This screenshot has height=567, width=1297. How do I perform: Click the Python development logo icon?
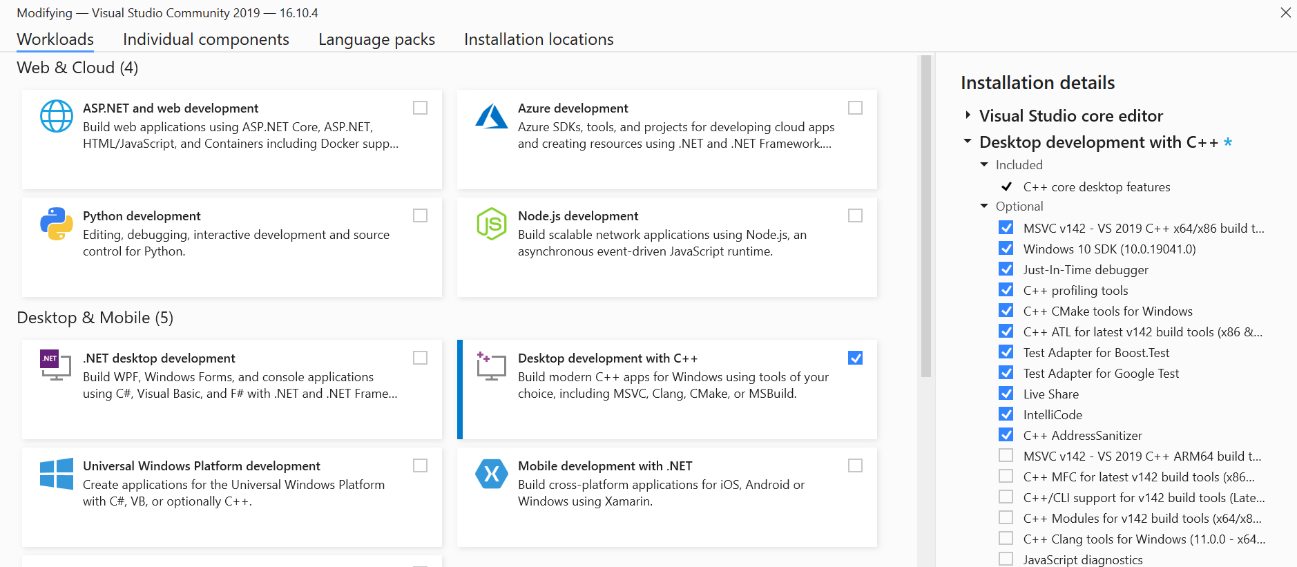(x=57, y=224)
